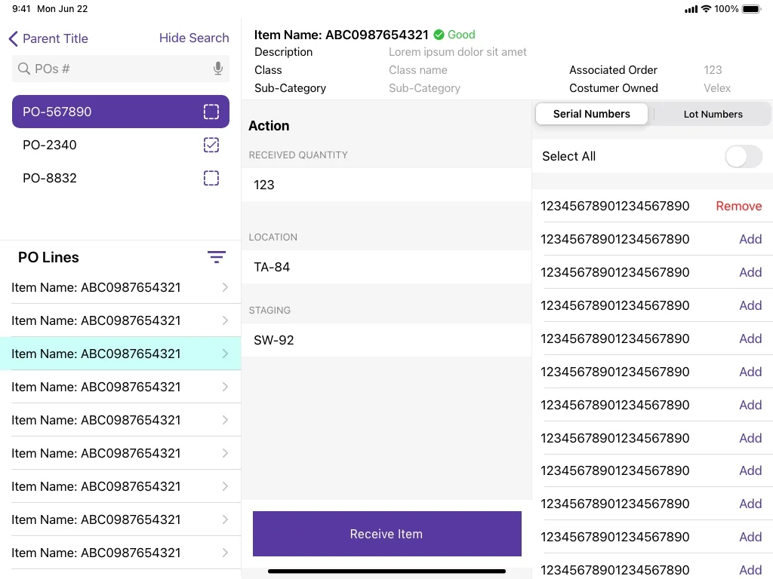The width and height of the screenshot is (773, 579).
Task: Uncheck the PO-2340 checkbox
Action: [x=211, y=145]
